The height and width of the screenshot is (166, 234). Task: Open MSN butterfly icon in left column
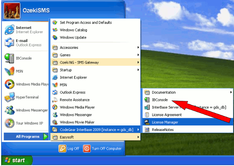tap(9, 71)
